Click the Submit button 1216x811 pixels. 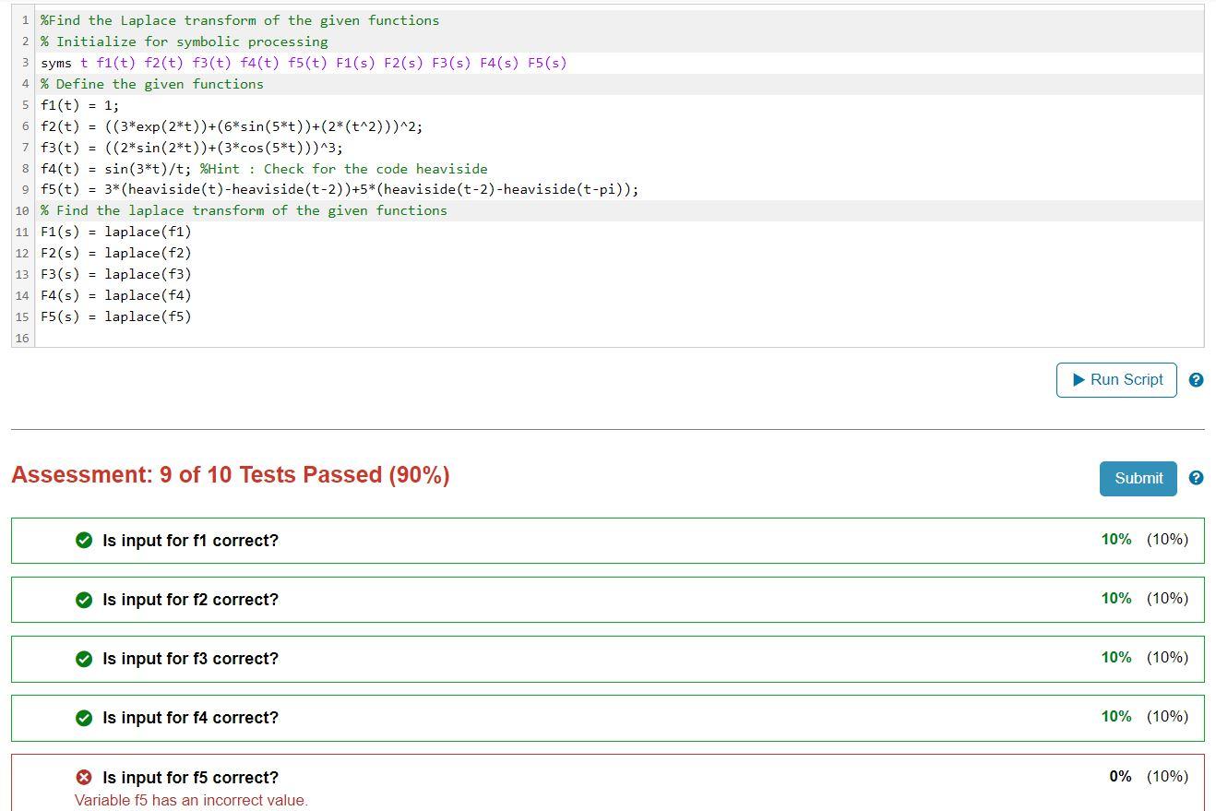1138,478
